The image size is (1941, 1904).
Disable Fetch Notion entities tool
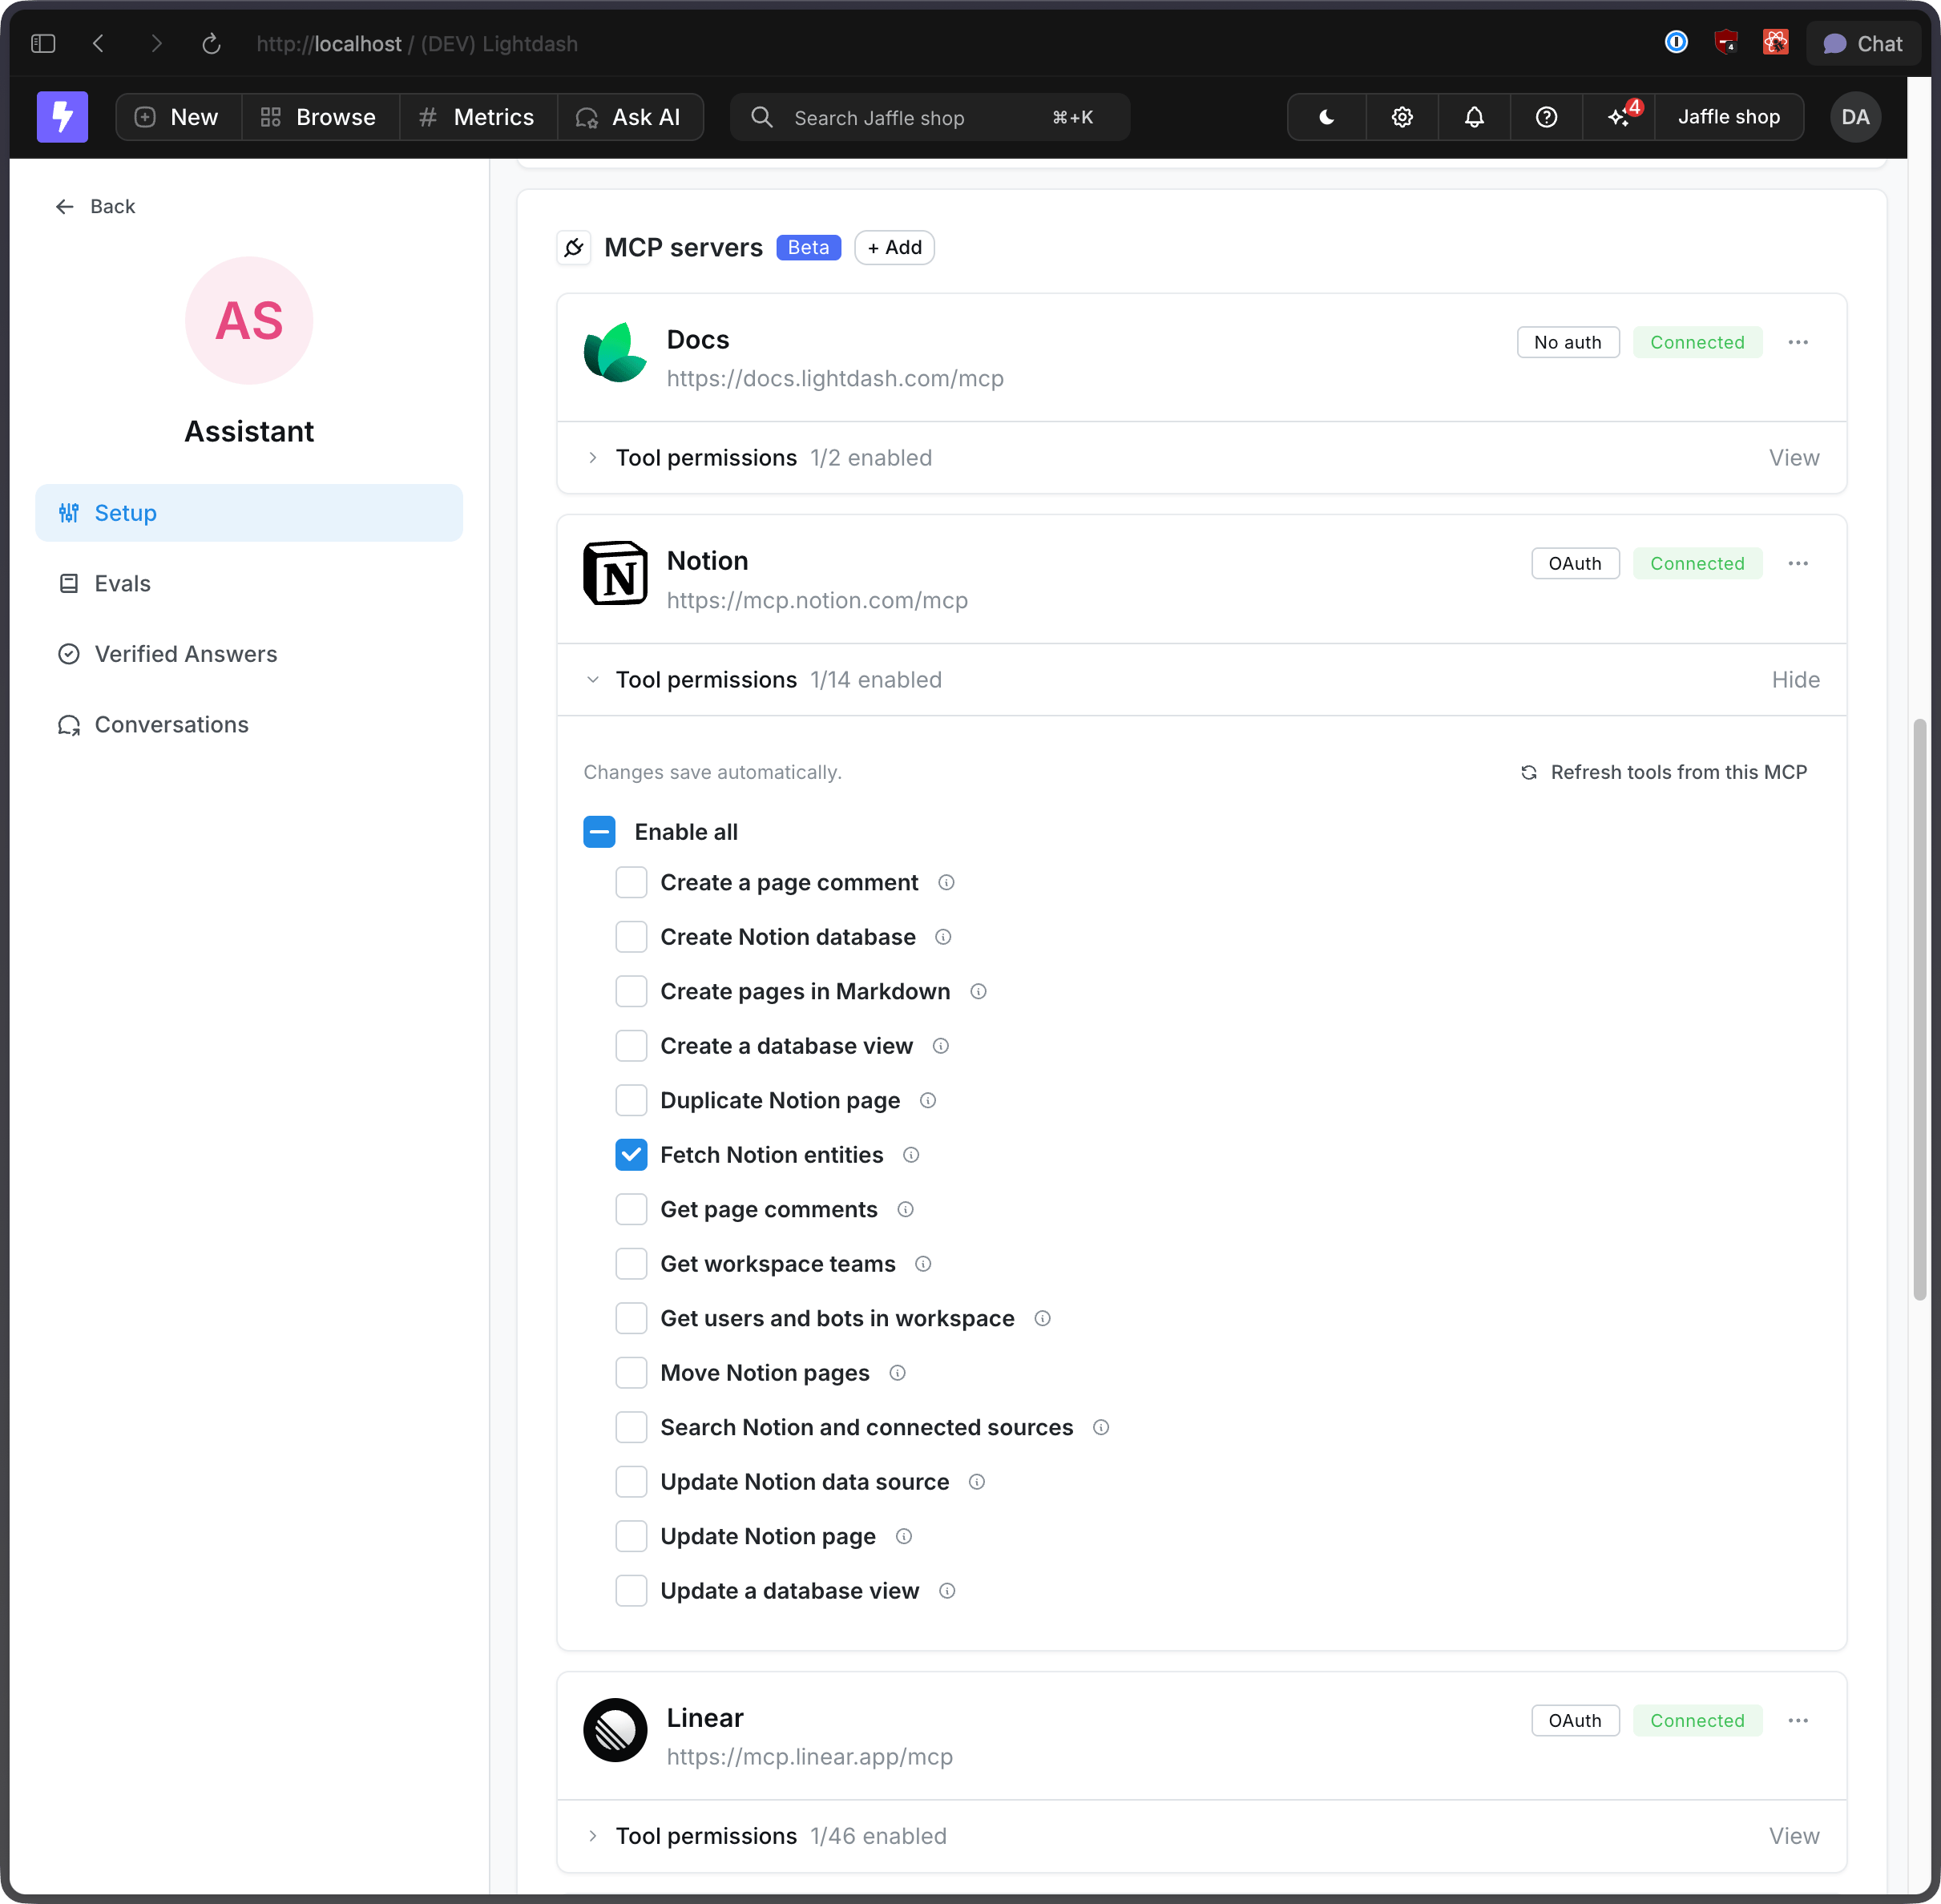631,1155
